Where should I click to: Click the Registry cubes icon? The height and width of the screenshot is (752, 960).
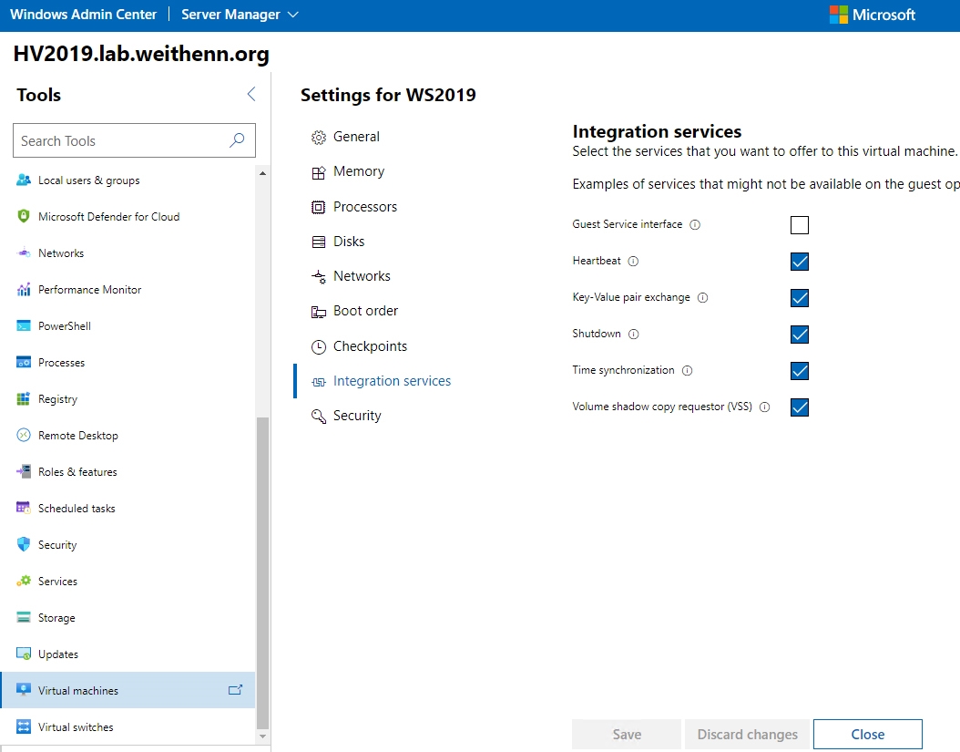[x=24, y=399]
